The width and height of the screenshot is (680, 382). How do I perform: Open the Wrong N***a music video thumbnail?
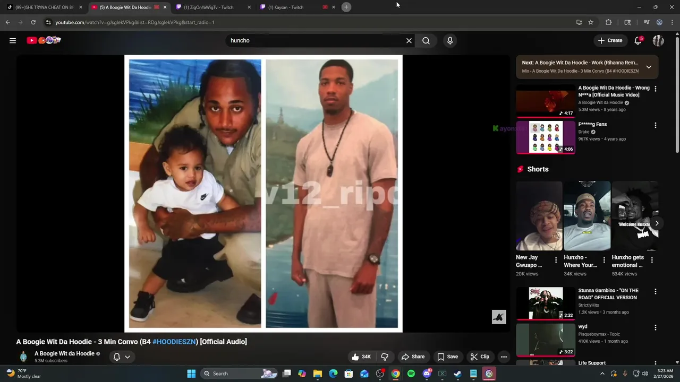pyautogui.click(x=546, y=101)
